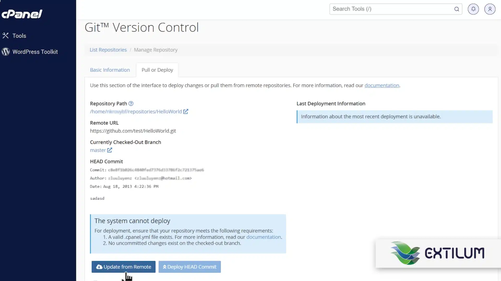Click the Update from Remote button
This screenshot has height=281, width=501.
click(x=123, y=267)
